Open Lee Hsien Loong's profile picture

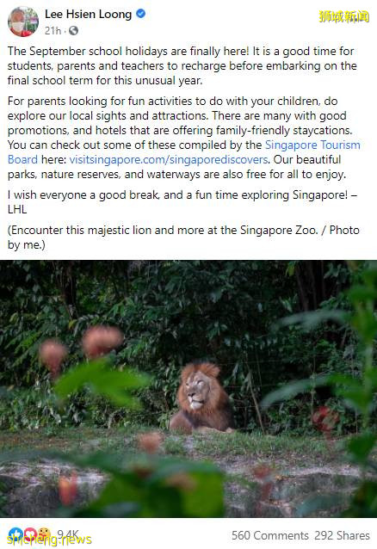[x=23, y=22]
